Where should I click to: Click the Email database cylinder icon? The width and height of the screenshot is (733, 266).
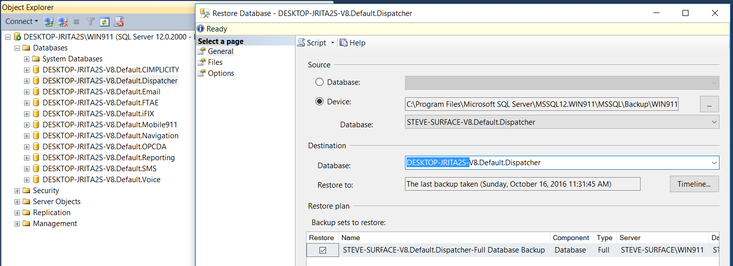[36, 92]
